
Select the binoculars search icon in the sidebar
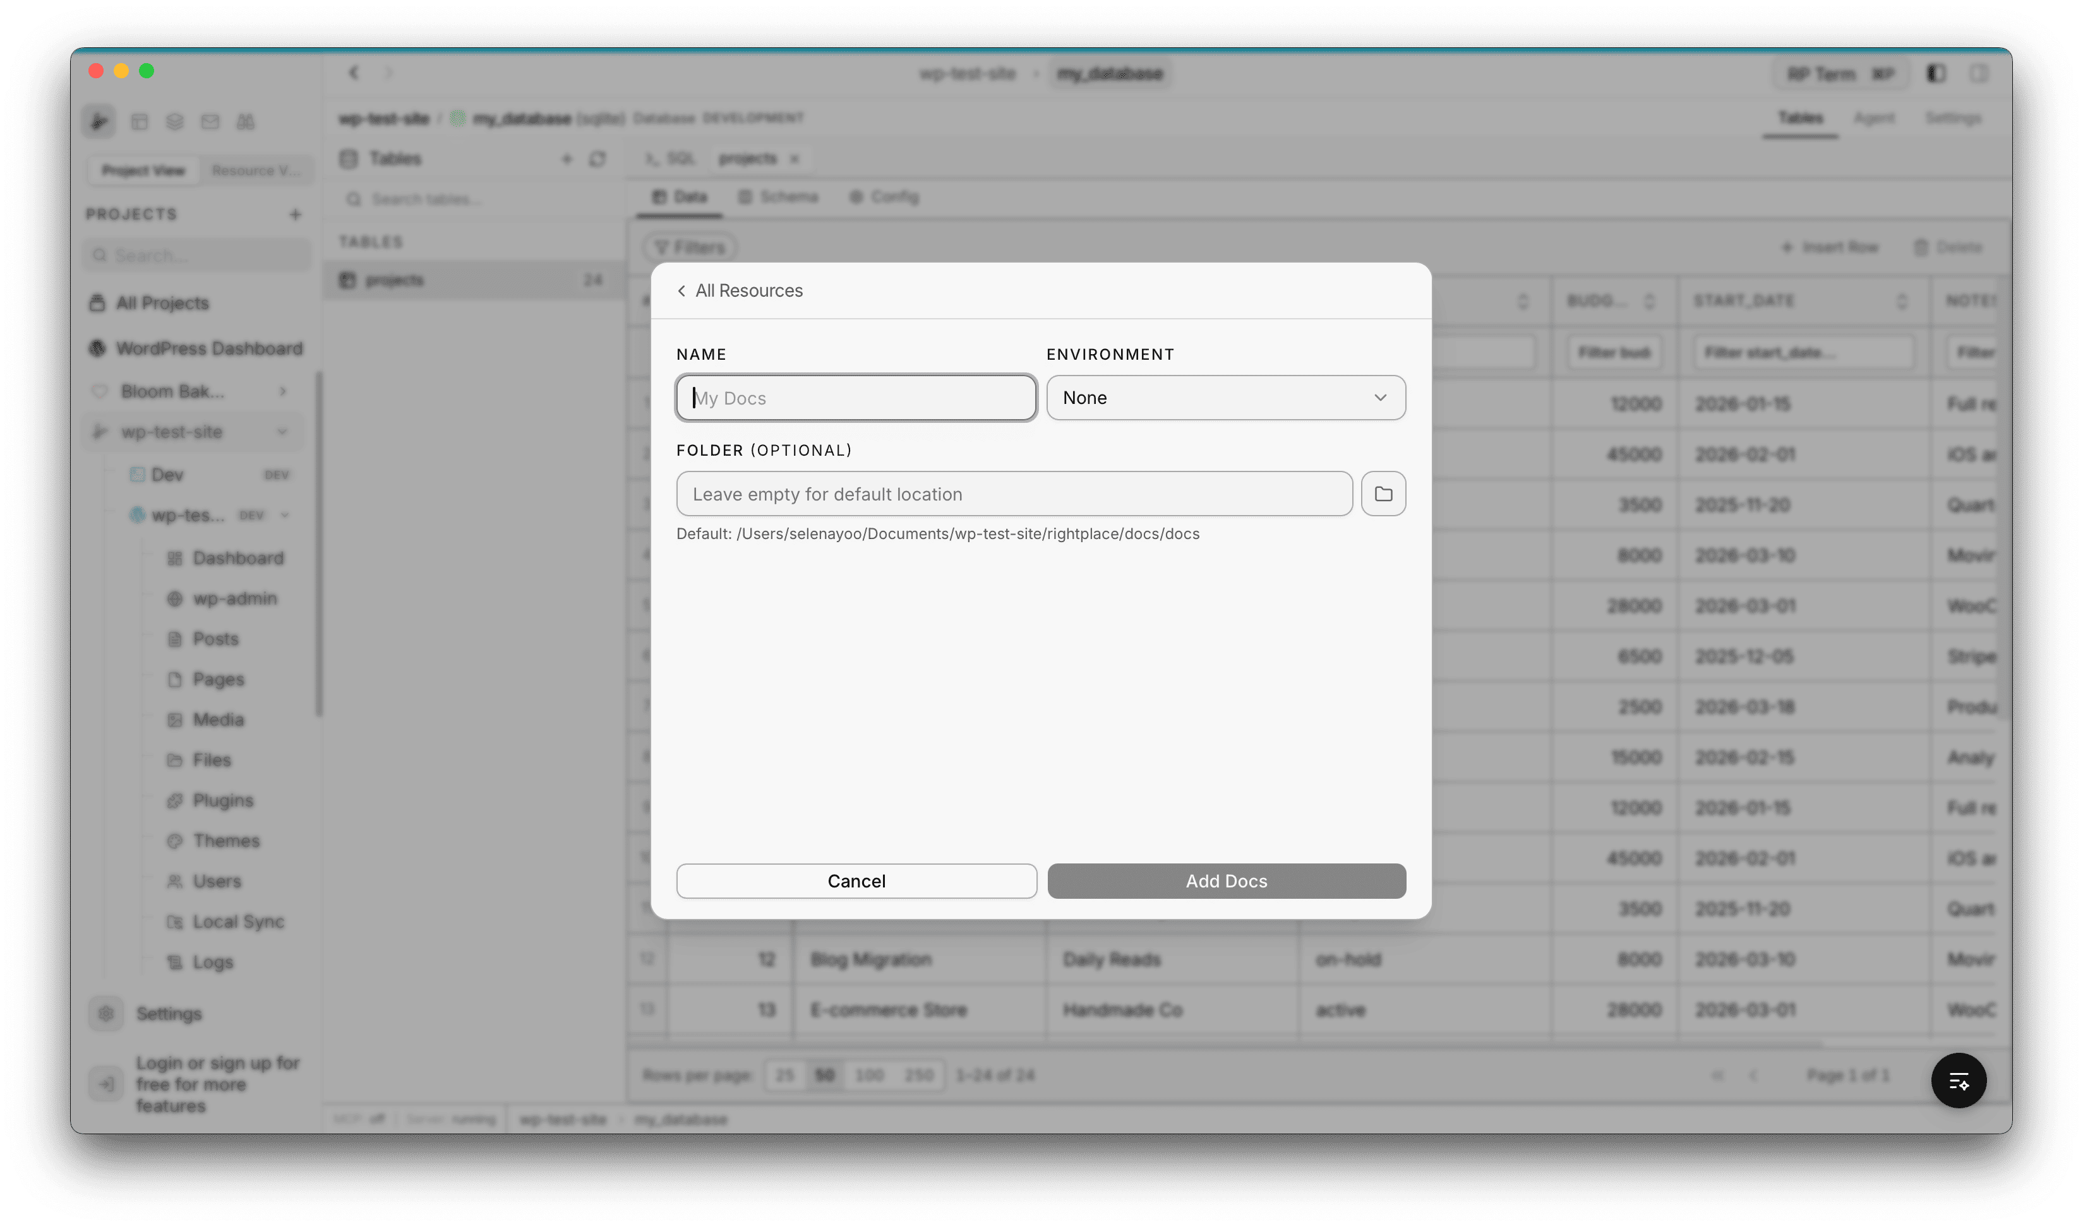(x=245, y=122)
